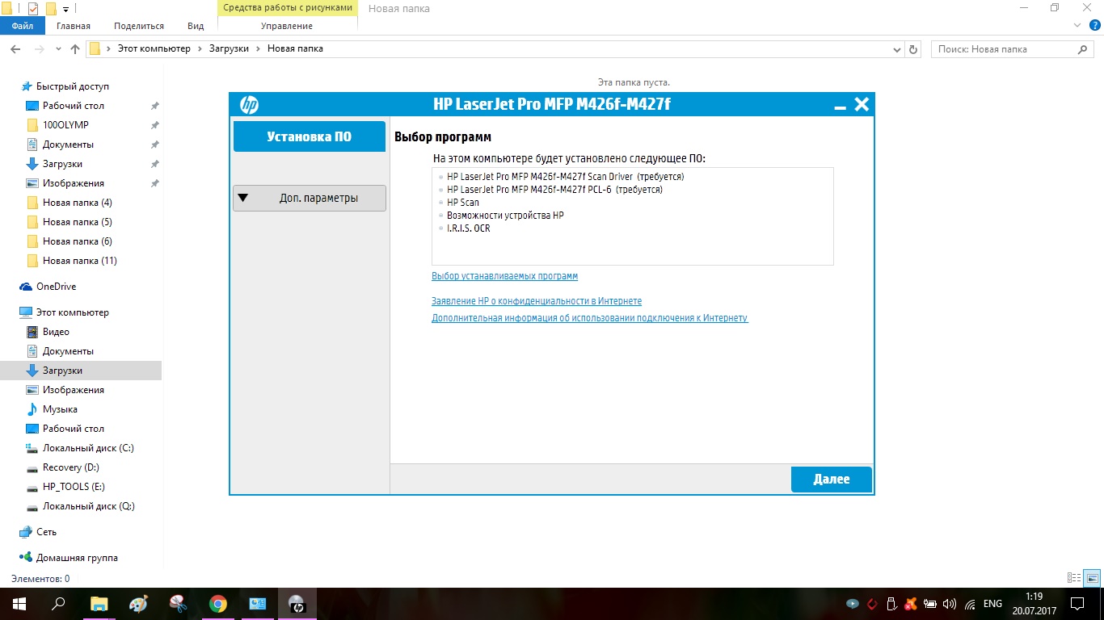Open the Action Center notifications icon

(x=1077, y=604)
